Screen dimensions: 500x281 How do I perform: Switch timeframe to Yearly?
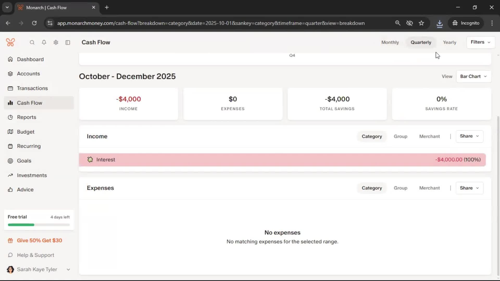coord(449,42)
